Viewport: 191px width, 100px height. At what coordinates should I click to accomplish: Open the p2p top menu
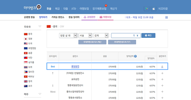pos(74,9)
